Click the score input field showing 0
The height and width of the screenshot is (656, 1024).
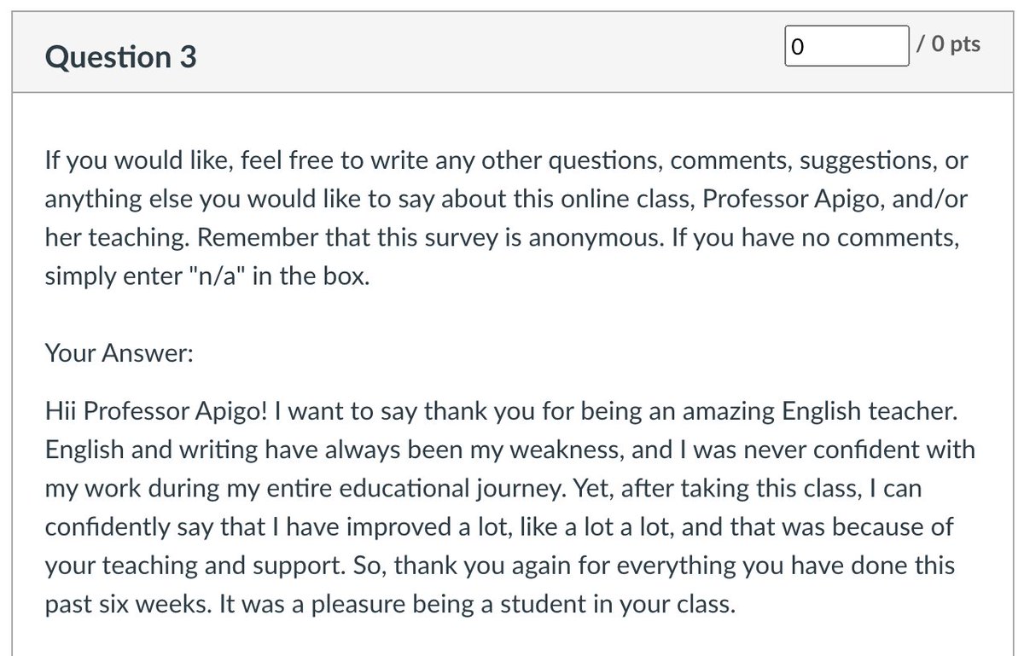click(x=846, y=45)
